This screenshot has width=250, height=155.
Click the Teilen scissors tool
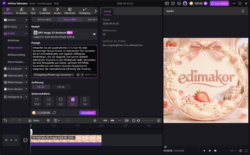(34, 121)
